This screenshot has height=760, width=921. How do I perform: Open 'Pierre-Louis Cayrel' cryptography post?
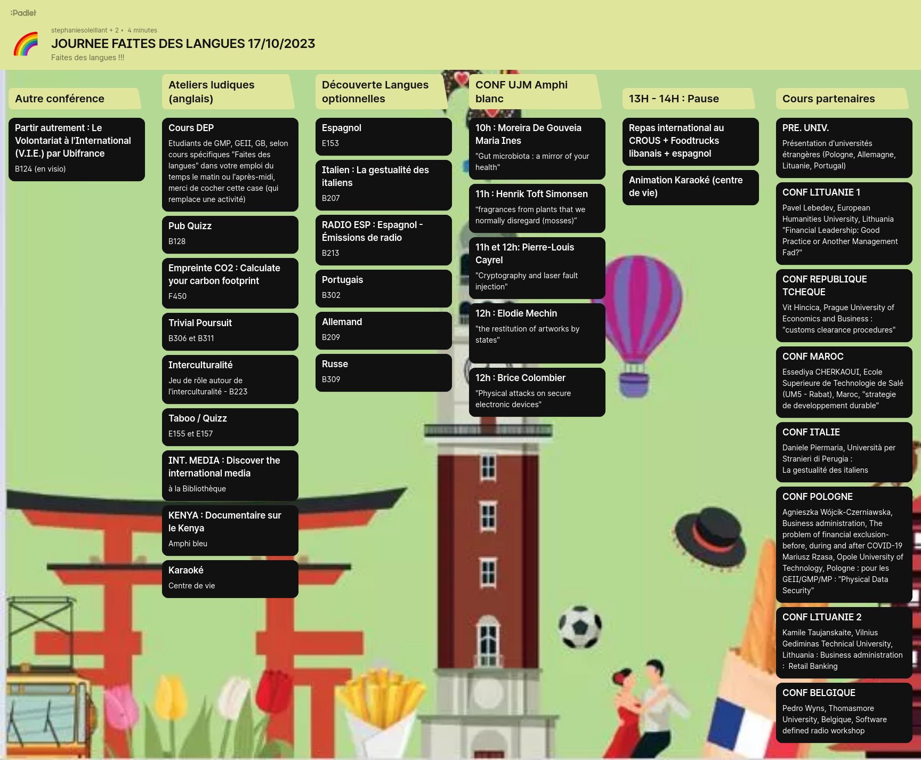537,268
